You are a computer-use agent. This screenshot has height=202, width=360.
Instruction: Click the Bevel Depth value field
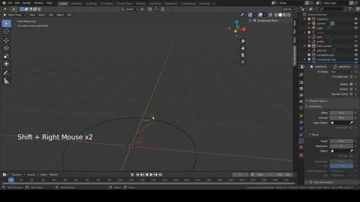click(341, 141)
